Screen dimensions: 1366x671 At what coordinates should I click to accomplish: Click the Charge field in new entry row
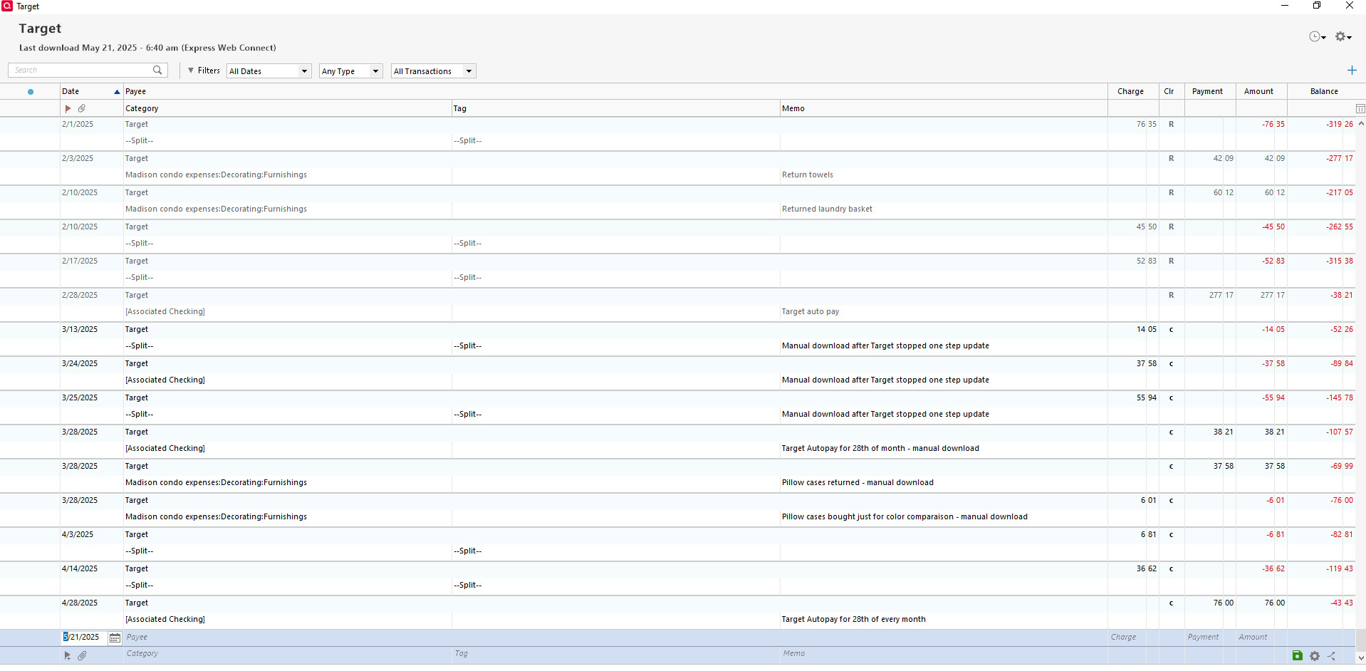tap(1133, 638)
